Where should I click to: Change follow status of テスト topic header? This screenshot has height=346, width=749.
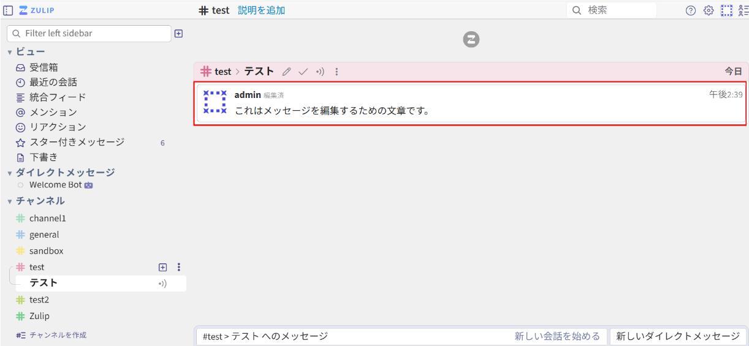[x=320, y=72]
